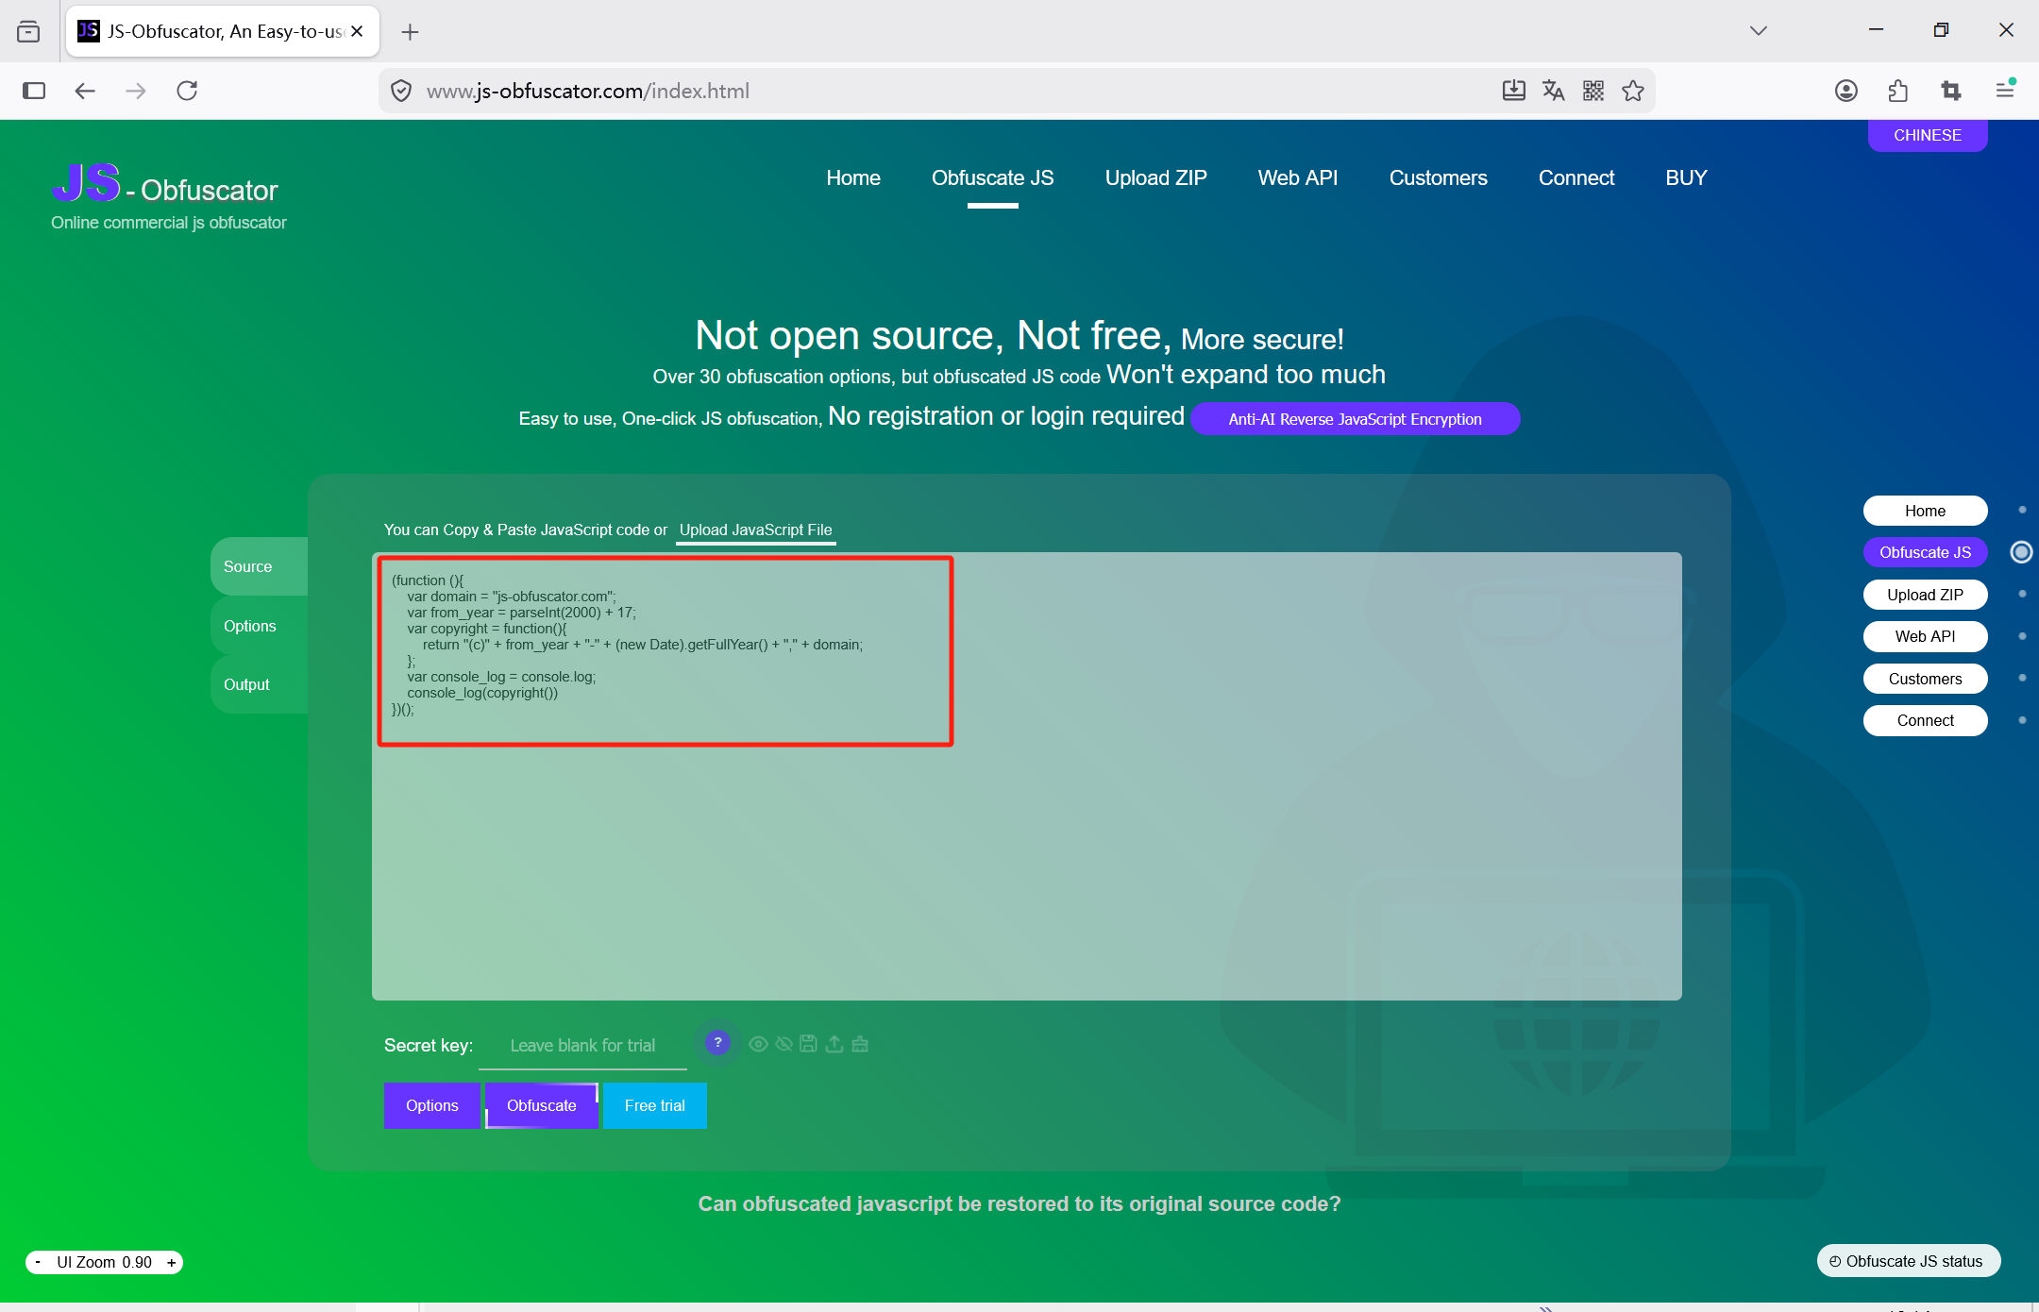This screenshot has height=1312, width=2039.
Task: Select the Connect section indicator dot
Action: 2022,720
